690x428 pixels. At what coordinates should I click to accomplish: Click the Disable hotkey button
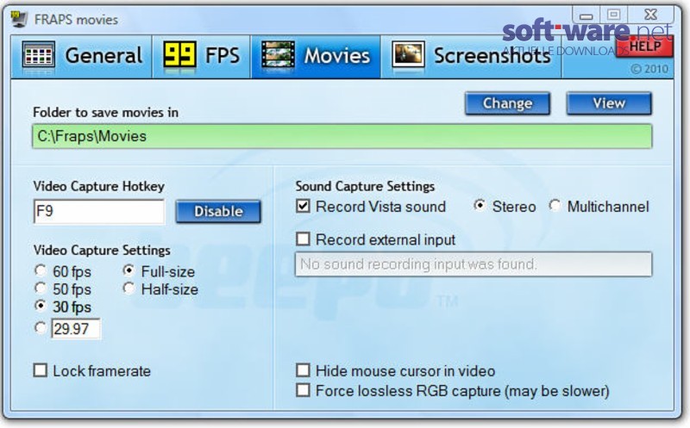[x=218, y=211]
